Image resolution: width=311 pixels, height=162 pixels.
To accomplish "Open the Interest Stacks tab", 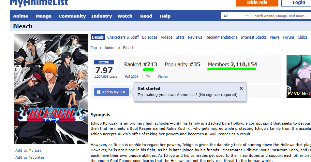I will 254,37.
